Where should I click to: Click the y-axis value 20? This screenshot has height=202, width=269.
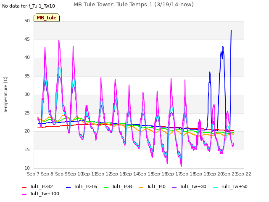(x=27, y=131)
